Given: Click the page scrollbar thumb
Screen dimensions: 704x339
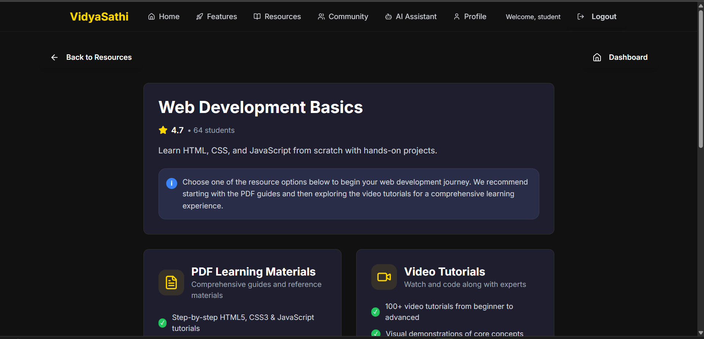Looking at the screenshot, I should 701,79.
